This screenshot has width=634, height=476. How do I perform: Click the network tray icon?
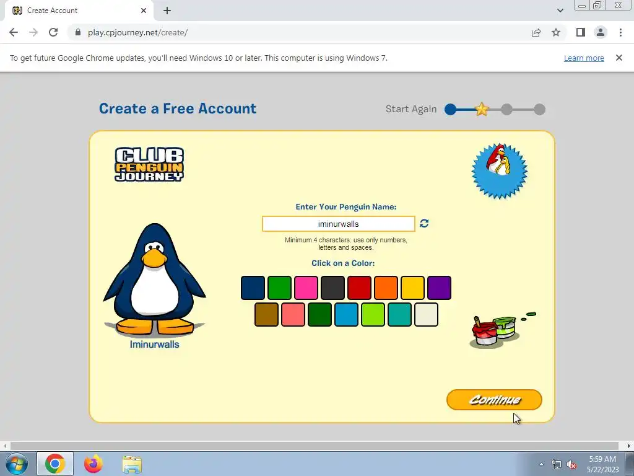[x=557, y=464]
